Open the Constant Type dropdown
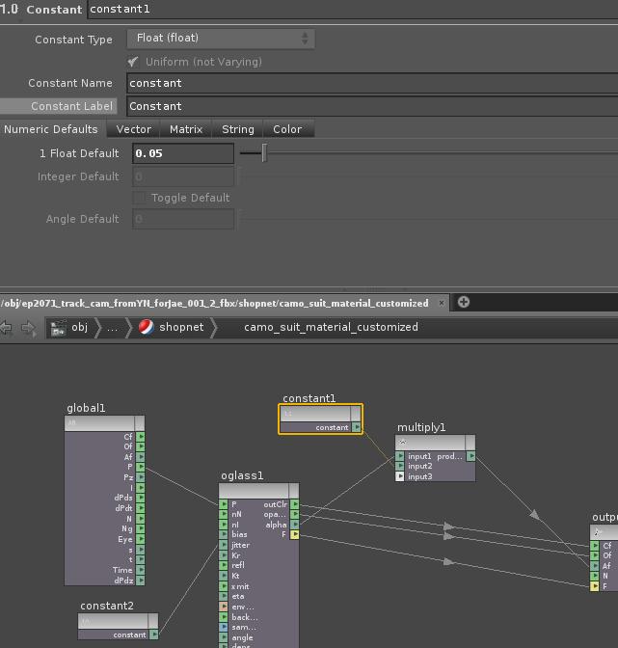The height and width of the screenshot is (648, 618). (x=221, y=39)
